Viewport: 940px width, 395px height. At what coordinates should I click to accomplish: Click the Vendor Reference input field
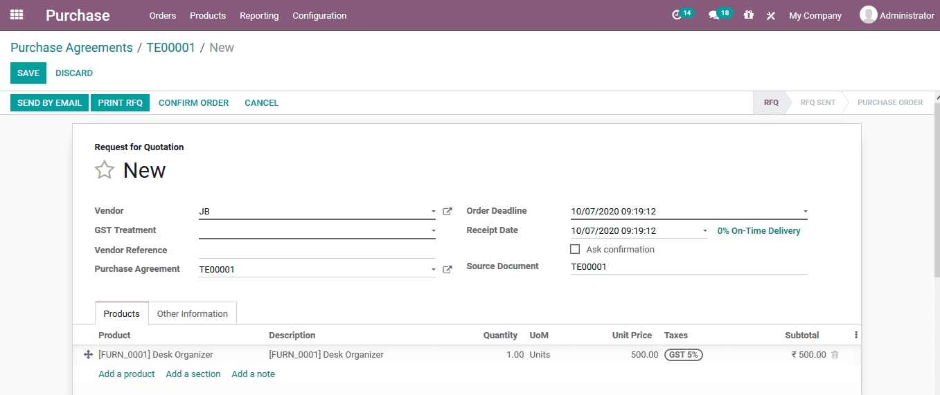pos(317,250)
